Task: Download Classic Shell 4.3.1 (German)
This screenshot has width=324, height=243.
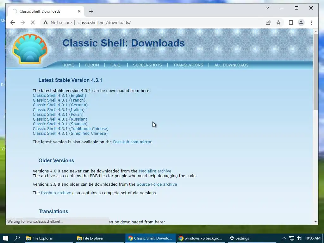Action: (60, 105)
